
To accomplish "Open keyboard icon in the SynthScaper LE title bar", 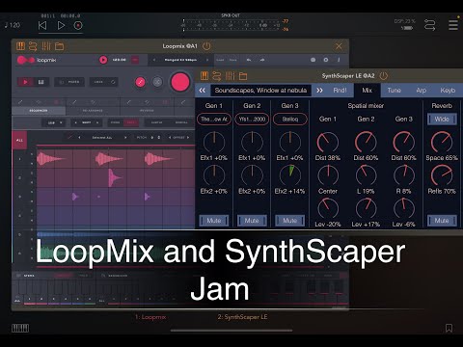I will pos(204,76).
